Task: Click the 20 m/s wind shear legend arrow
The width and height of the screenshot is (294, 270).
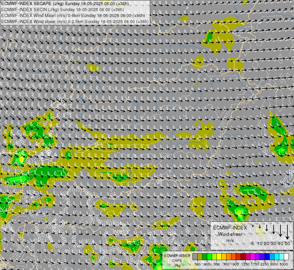Action: point(267,228)
